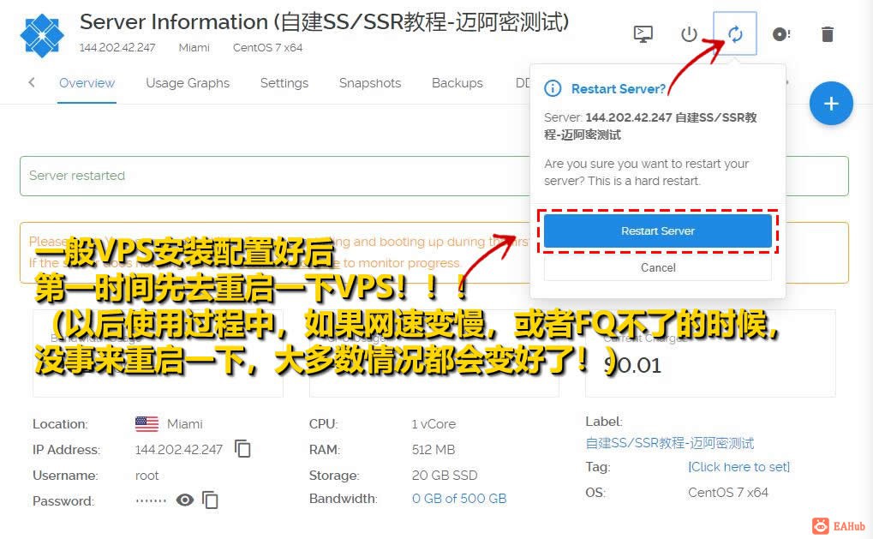Viewport: 873px width, 539px height.
Task: Click the masked password dots
Action: (151, 500)
